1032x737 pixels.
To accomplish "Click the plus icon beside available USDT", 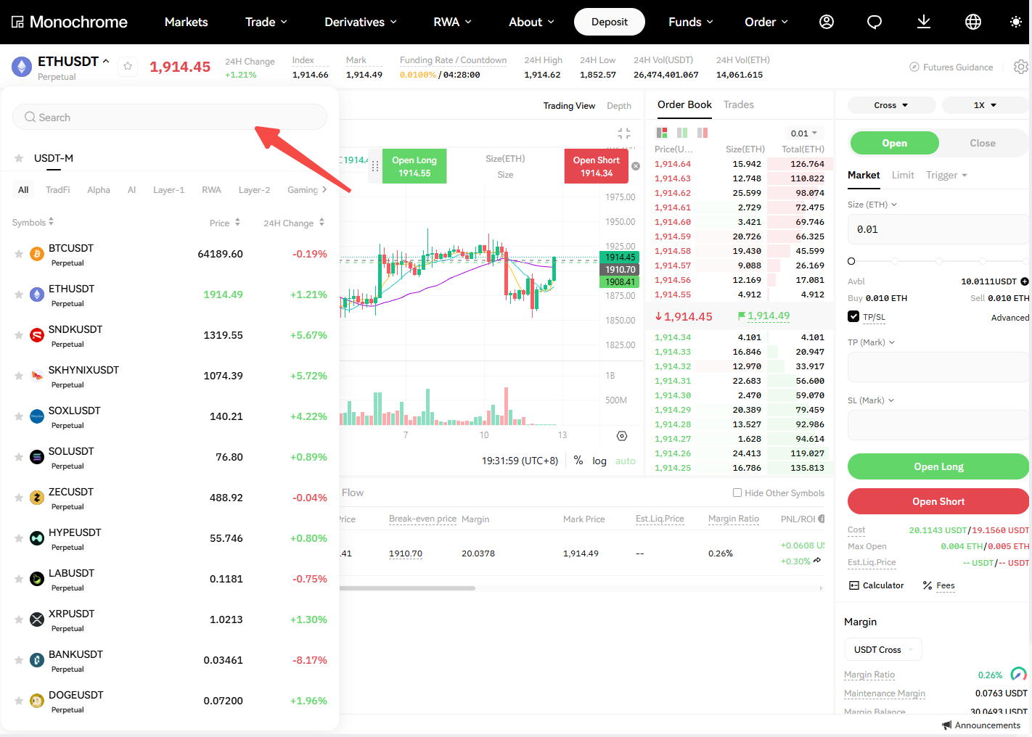I will point(1025,281).
